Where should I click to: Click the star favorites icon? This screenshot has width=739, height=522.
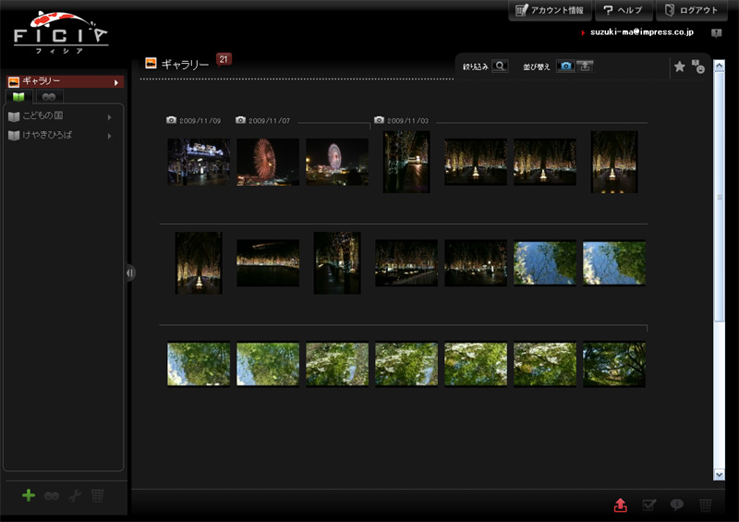point(679,67)
